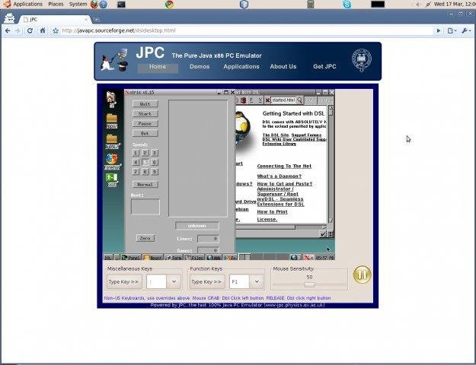The image size is (476, 365).
Task: Click the Dillo vertical scrollbar
Action: 331,163
